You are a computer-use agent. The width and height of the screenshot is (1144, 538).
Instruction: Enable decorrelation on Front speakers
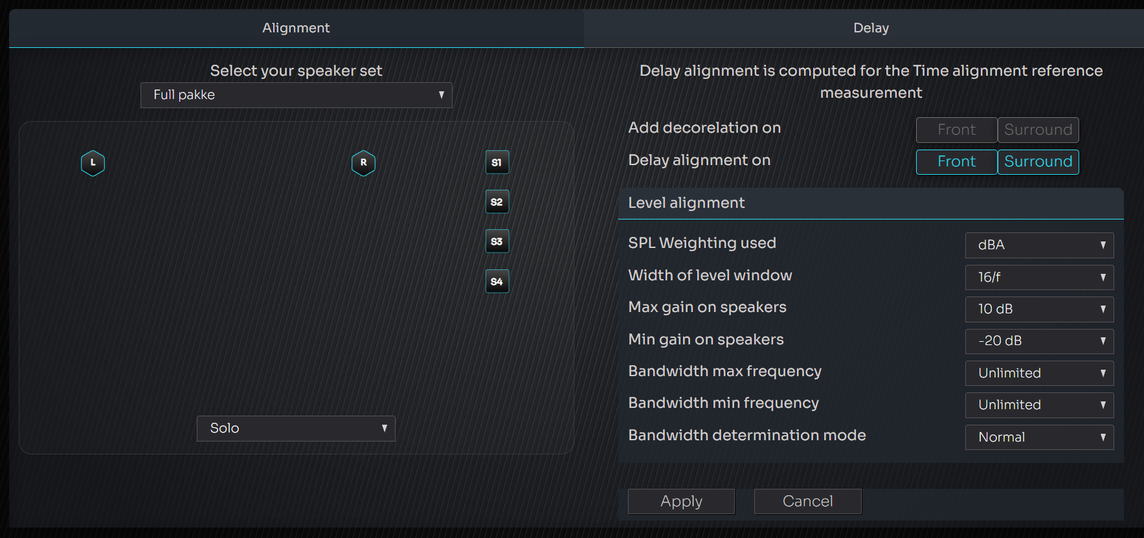956,130
